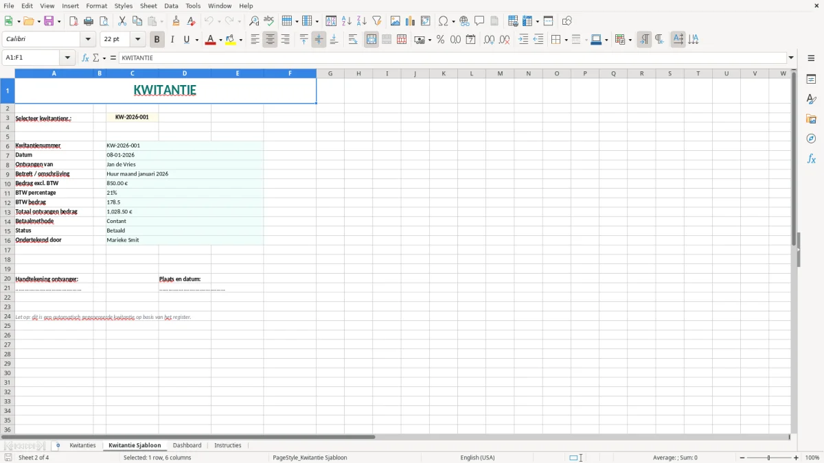
Task: Click the Zoom In plus button
Action: click(797, 458)
